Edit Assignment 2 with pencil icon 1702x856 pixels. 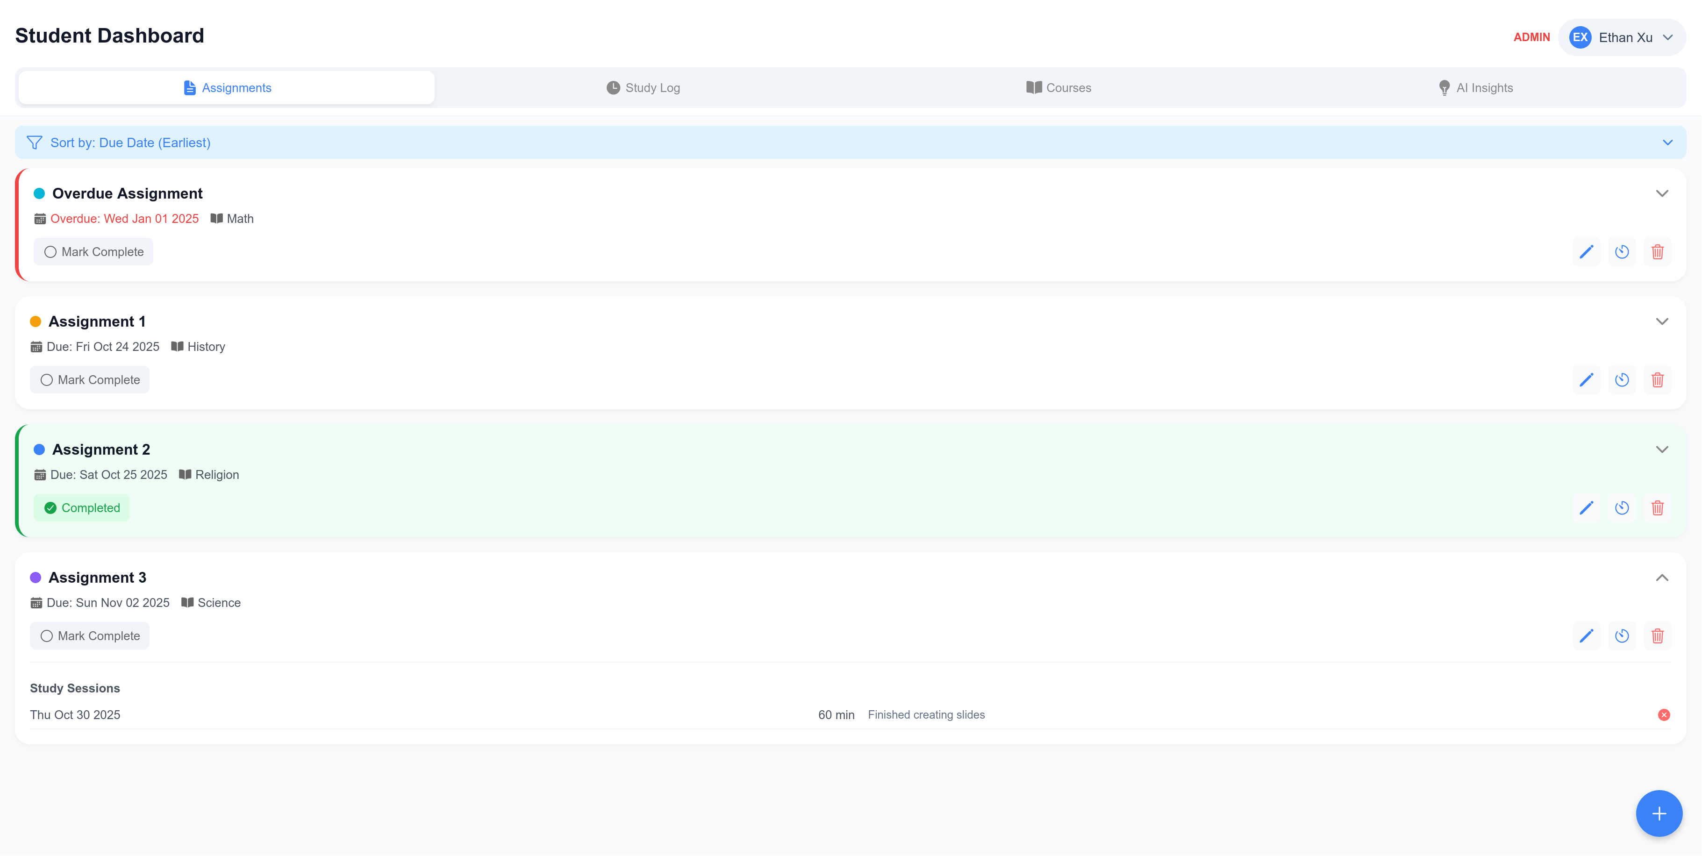click(1587, 508)
